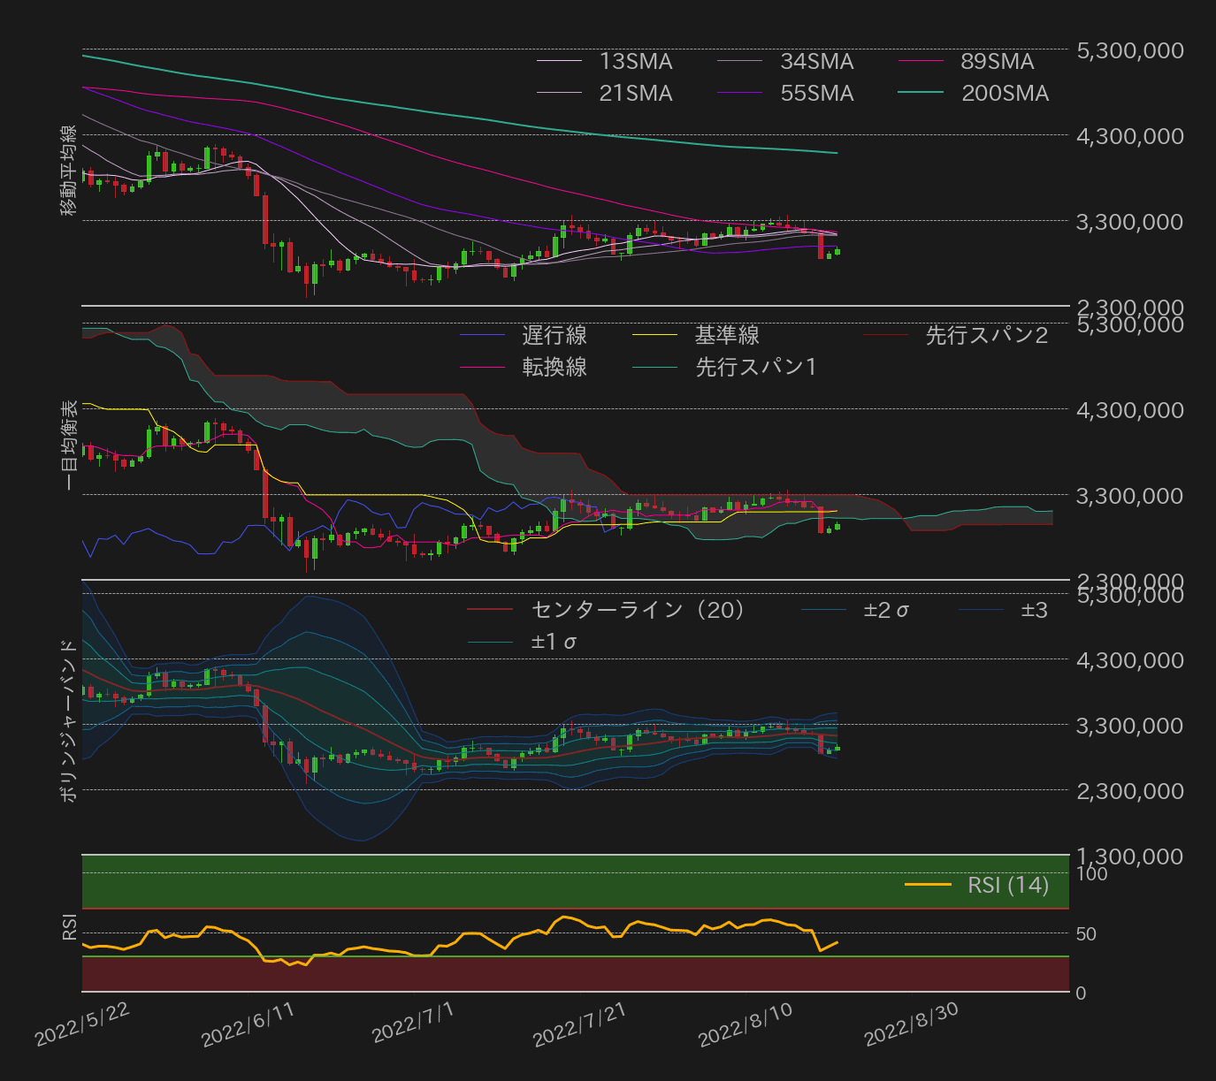Toggle the ±2σ band visibility
The height and width of the screenshot is (1081, 1216).
(x=825, y=610)
